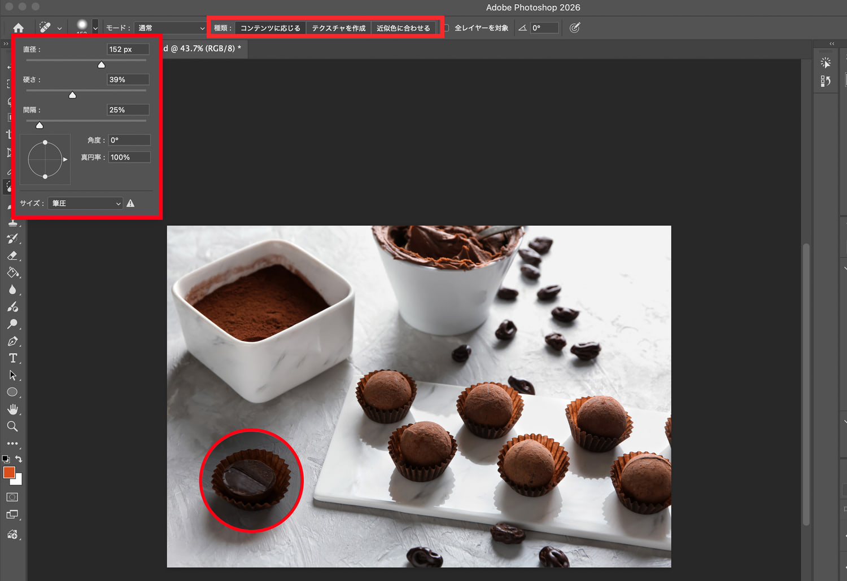Open the モード blend mode dropdown
This screenshot has height=581, width=847.
(x=171, y=28)
